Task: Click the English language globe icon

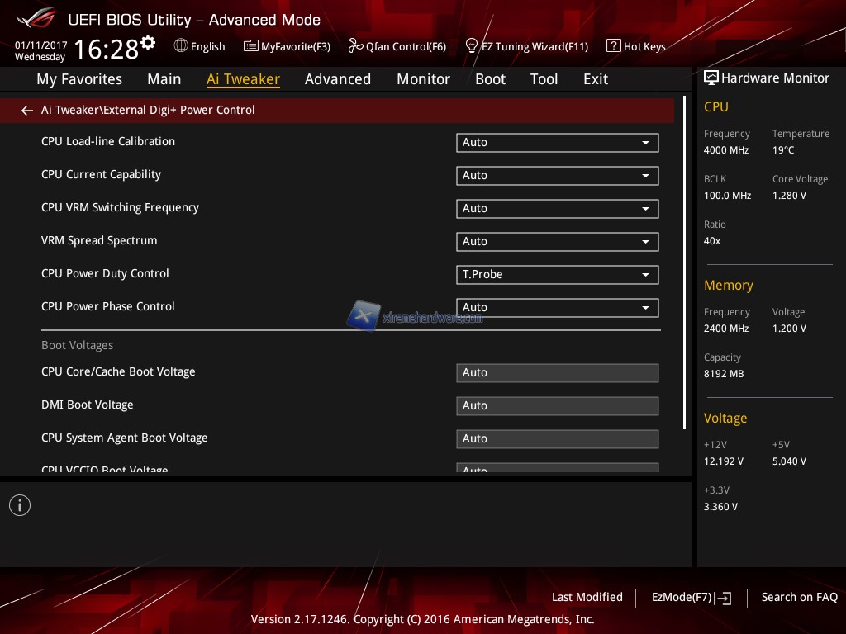Action: click(181, 46)
